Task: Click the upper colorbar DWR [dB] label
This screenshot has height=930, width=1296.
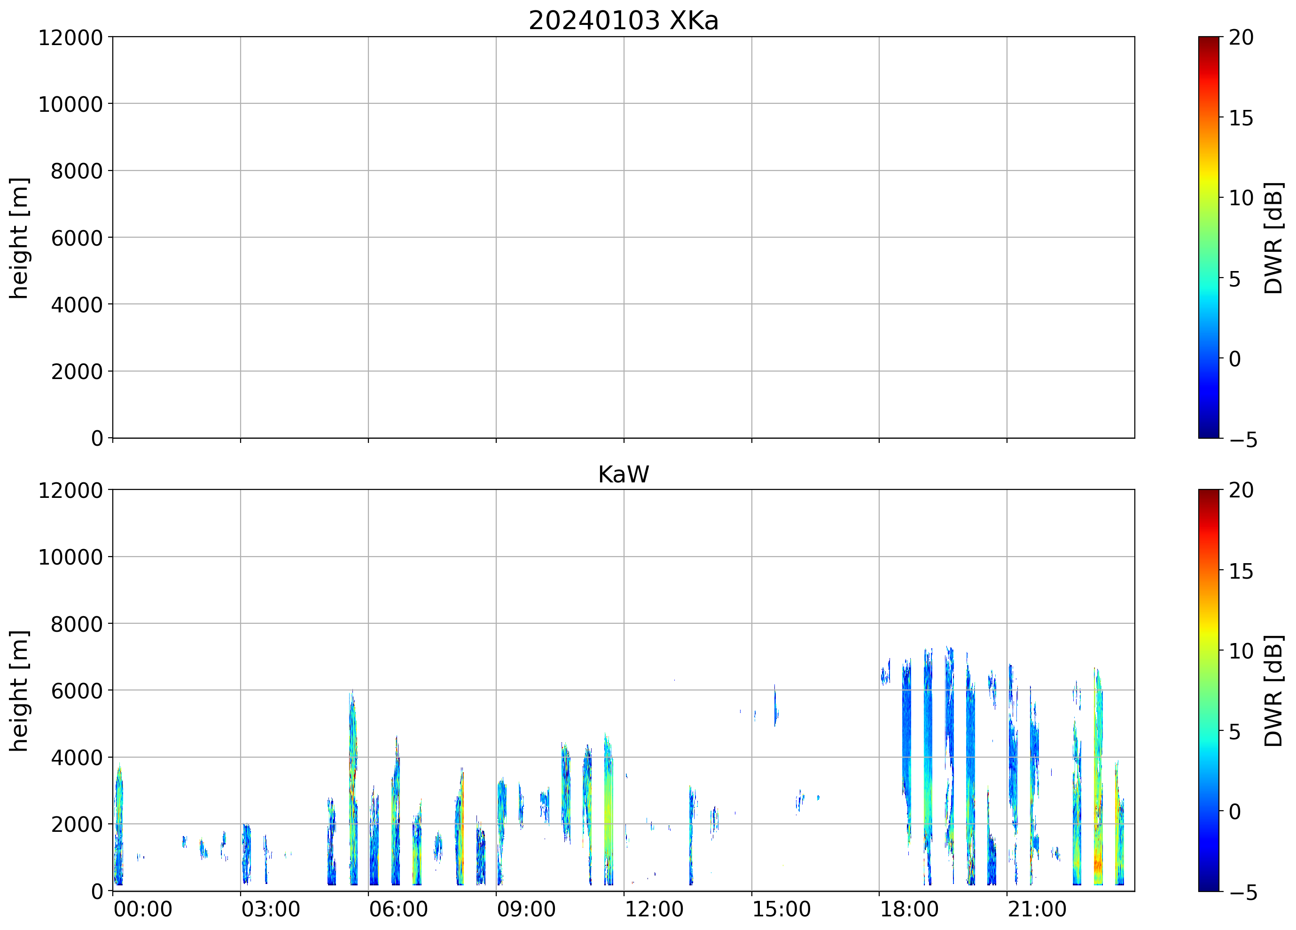Action: click(1274, 238)
